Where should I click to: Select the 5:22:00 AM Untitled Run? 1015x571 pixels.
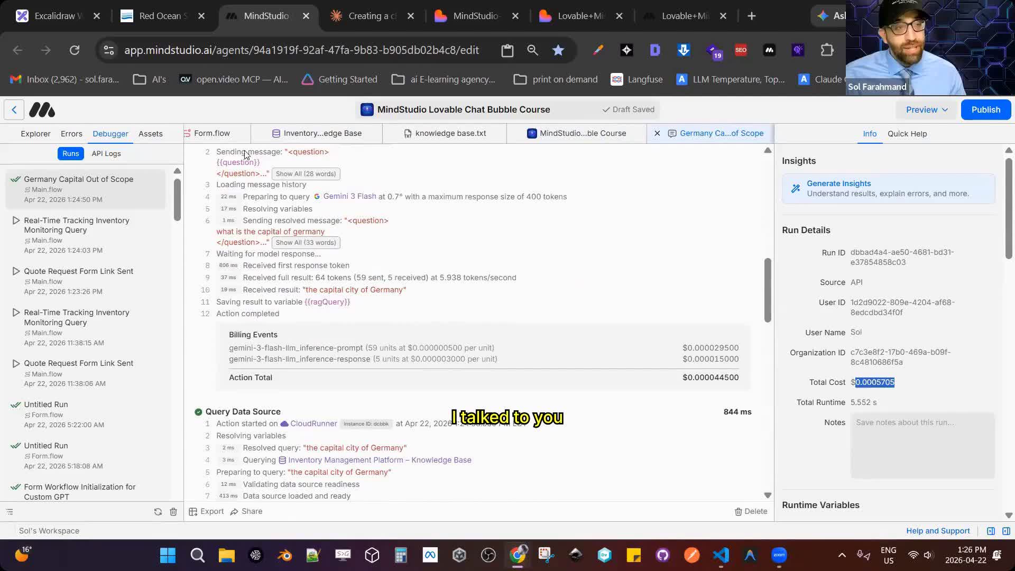86,414
